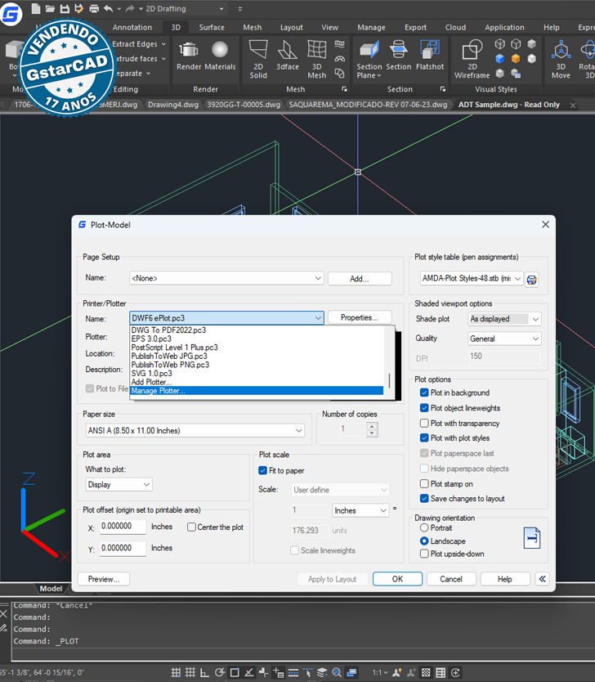Open the Manage ribbon tab
Image resolution: width=595 pixels, height=682 pixels.
[x=371, y=28]
